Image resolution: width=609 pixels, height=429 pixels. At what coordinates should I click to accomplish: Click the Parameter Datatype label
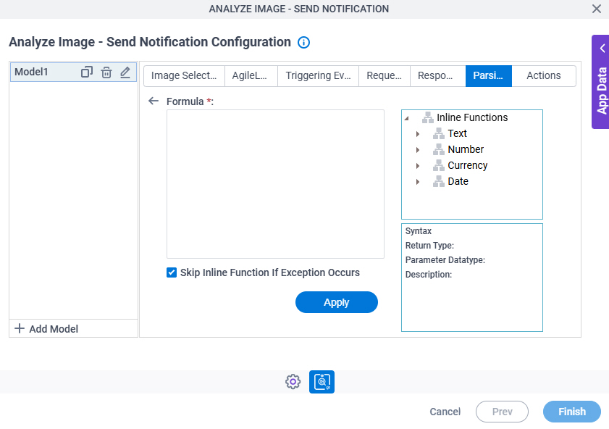(x=445, y=259)
